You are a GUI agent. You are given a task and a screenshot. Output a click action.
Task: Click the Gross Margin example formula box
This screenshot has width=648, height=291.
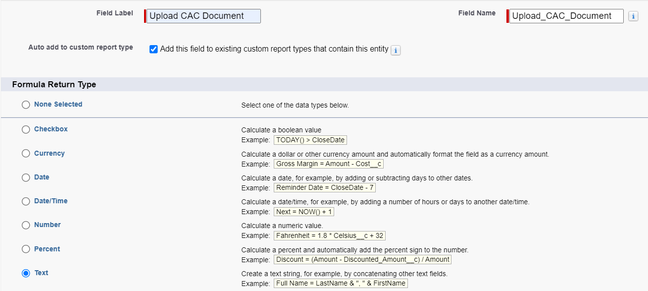[x=329, y=164]
